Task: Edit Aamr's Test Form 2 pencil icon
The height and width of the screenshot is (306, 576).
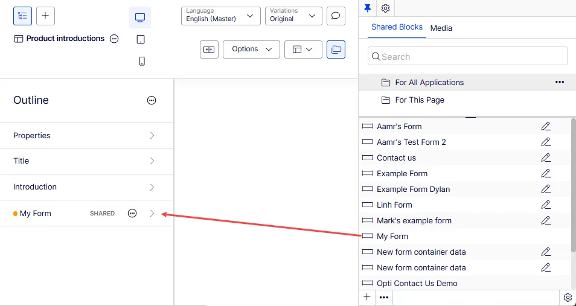Action: coord(546,142)
